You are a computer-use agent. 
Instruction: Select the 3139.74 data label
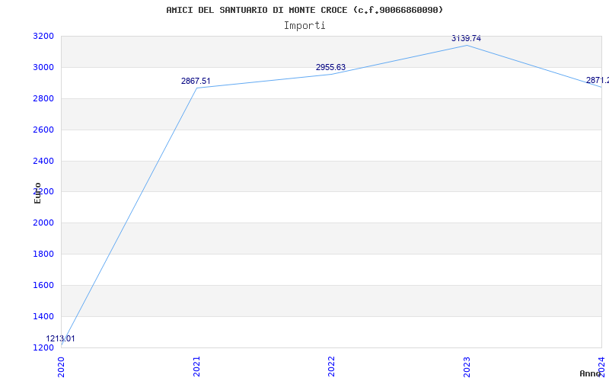click(x=466, y=38)
